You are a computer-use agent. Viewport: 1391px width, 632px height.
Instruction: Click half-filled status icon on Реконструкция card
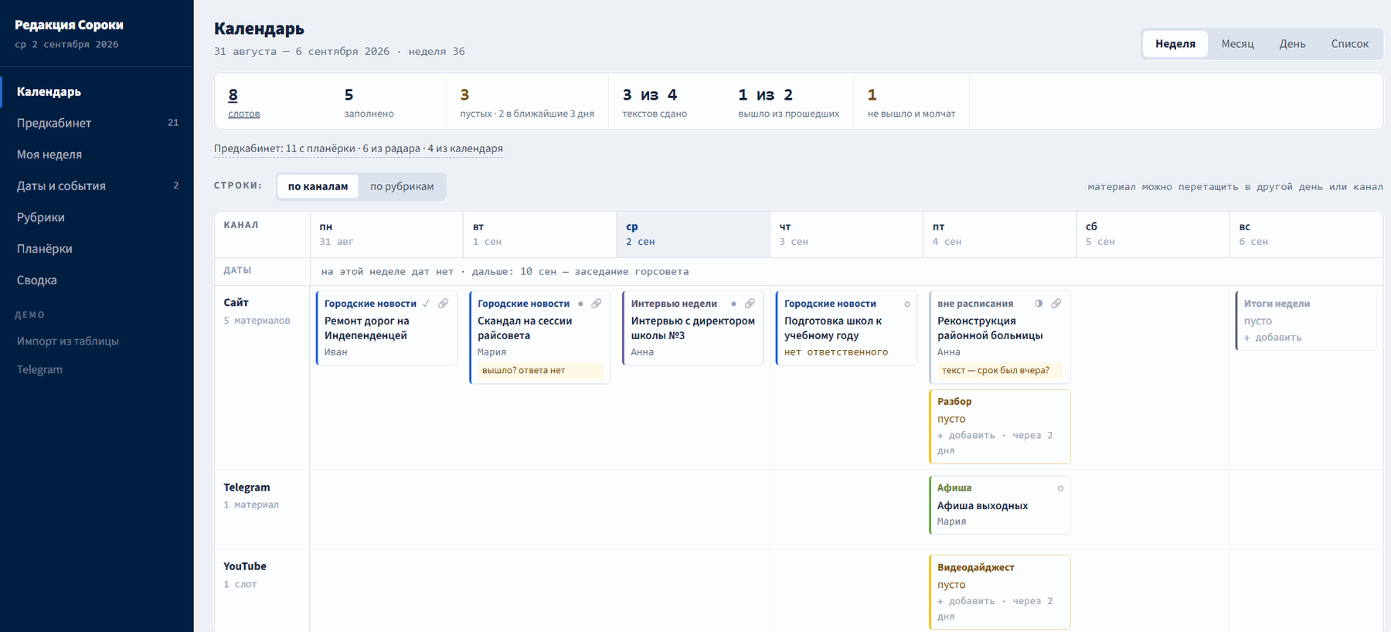pos(1039,304)
